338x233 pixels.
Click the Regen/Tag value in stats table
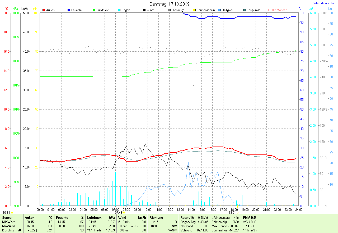(202, 222)
